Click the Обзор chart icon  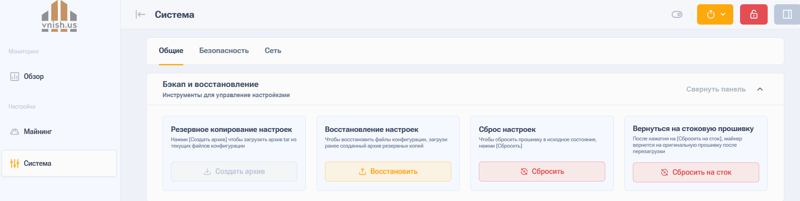click(14, 76)
